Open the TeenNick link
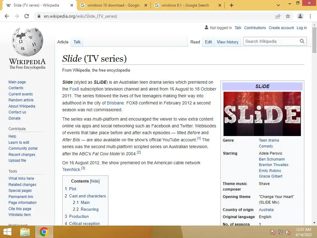This screenshot has width=317, height=238. coord(71,170)
